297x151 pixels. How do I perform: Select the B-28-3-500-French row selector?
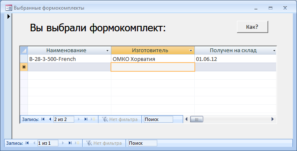[24, 59]
